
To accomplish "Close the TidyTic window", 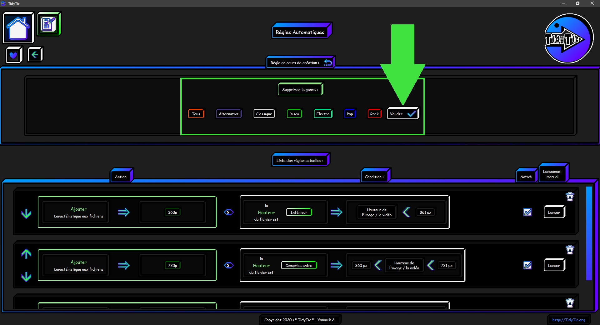I will (592, 3).
